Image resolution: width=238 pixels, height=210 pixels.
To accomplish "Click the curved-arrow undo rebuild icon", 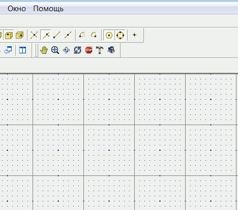I will click(x=111, y=50).
